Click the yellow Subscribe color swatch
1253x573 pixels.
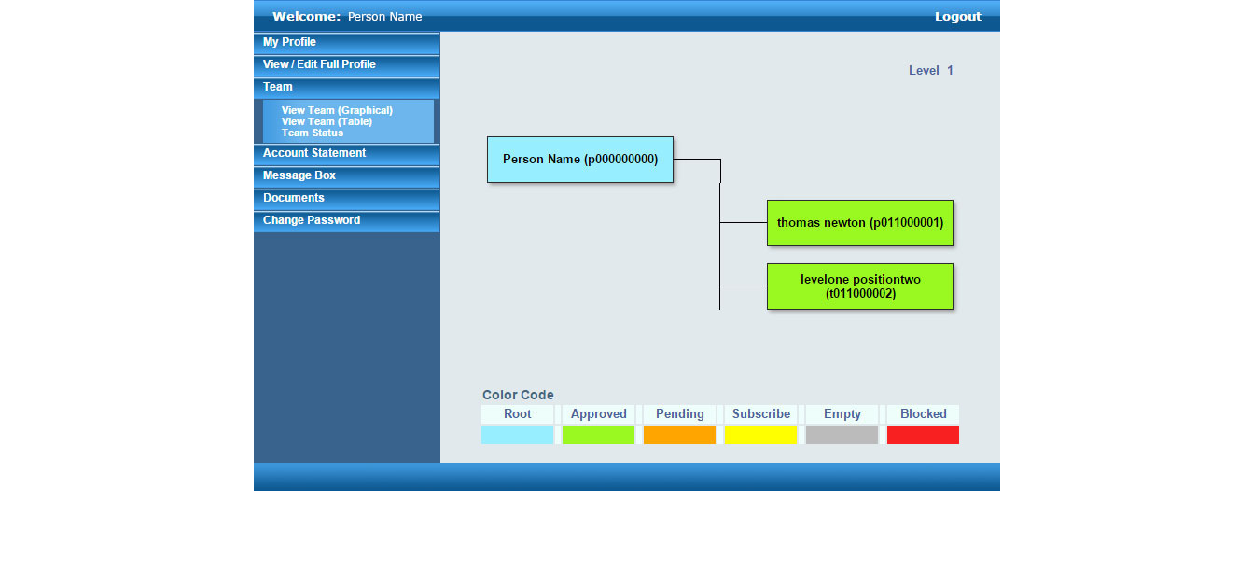760,434
